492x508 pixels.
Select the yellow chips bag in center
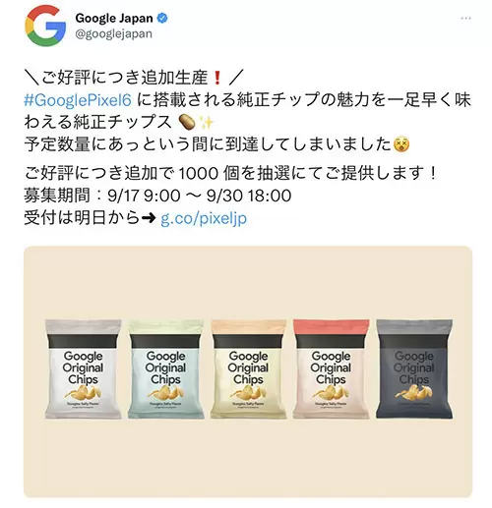248,369
